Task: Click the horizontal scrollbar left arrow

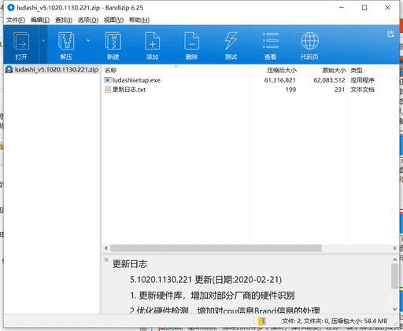Action: coord(106,248)
